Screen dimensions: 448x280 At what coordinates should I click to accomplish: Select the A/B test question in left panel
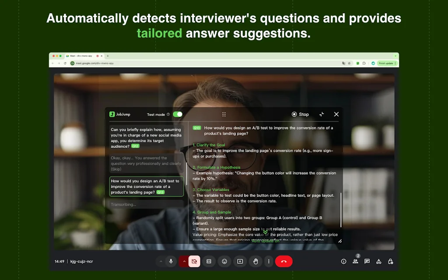pyautogui.click(x=146, y=186)
